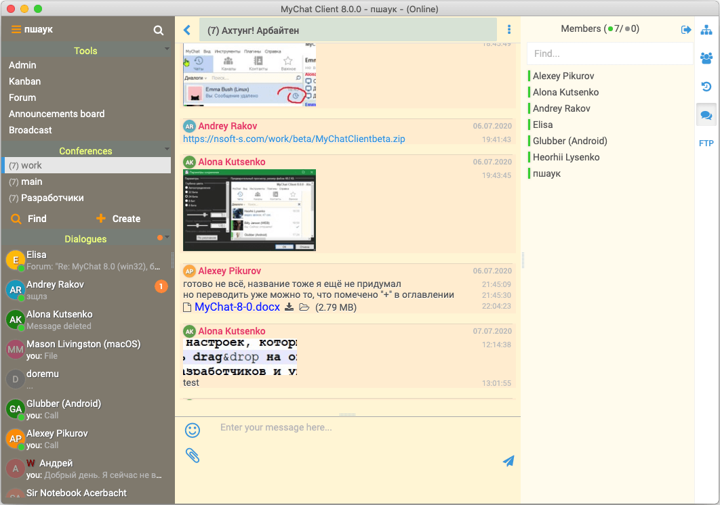The width and height of the screenshot is (720, 505).
Task: Switch to the (7) main conference
Action: 87,181
